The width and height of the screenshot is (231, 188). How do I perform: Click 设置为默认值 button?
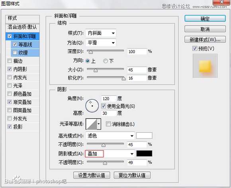(x=92, y=175)
